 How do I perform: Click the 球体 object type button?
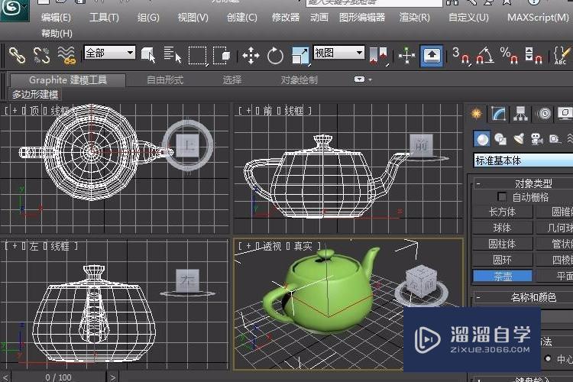coord(502,228)
